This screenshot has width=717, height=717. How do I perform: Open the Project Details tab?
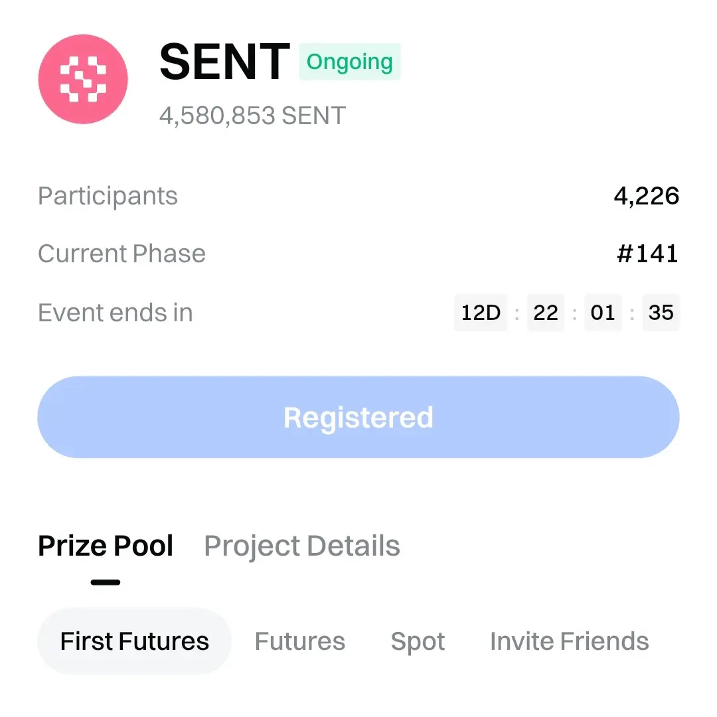pyautogui.click(x=302, y=546)
